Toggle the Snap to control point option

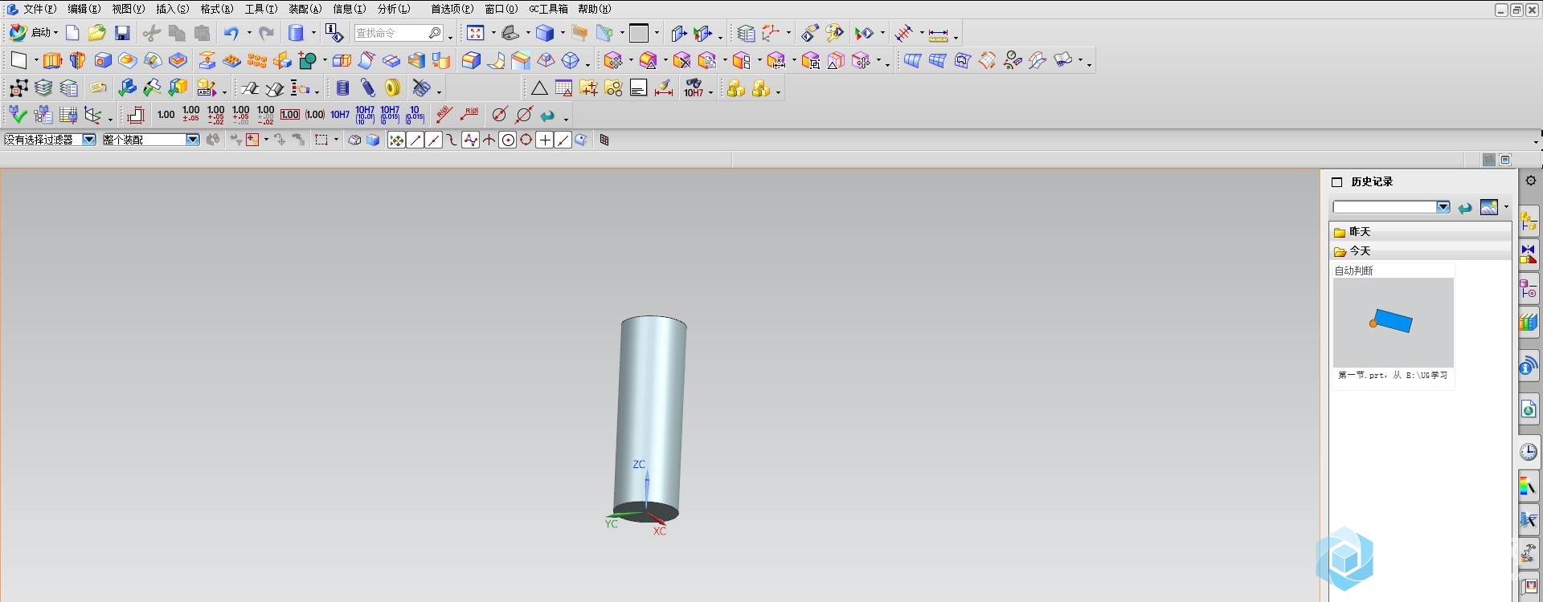point(452,140)
